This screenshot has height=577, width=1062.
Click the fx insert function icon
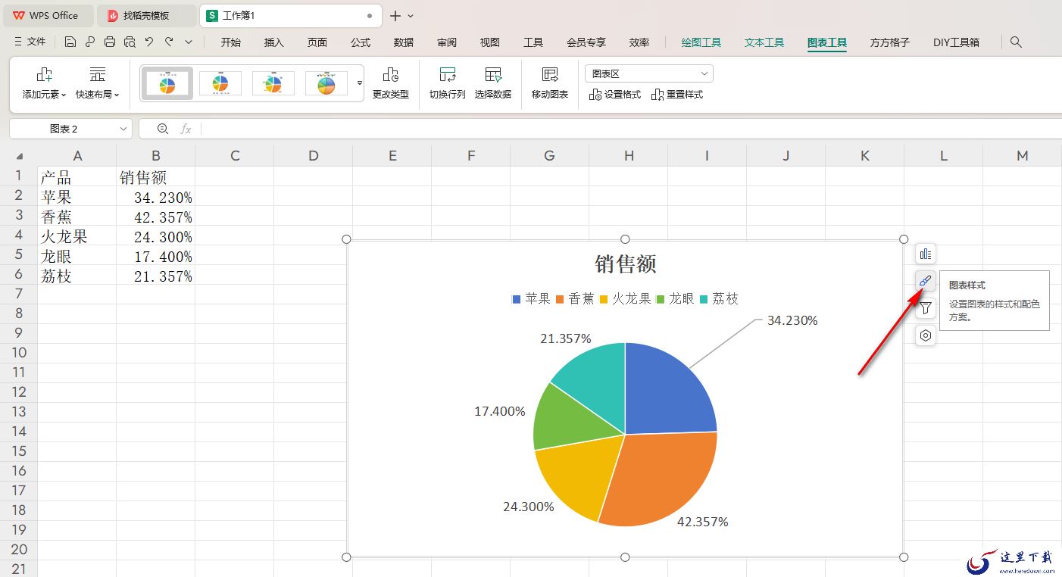pyautogui.click(x=186, y=129)
